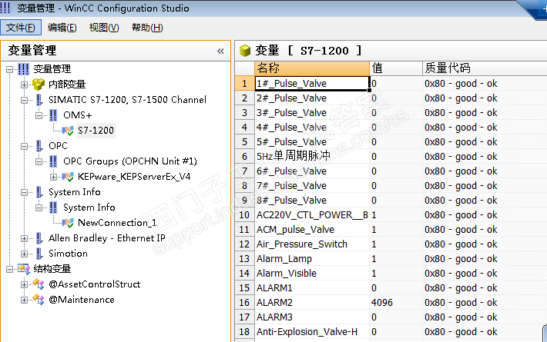Click the ACM_pulse_Valve name cell

click(x=312, y=230)
